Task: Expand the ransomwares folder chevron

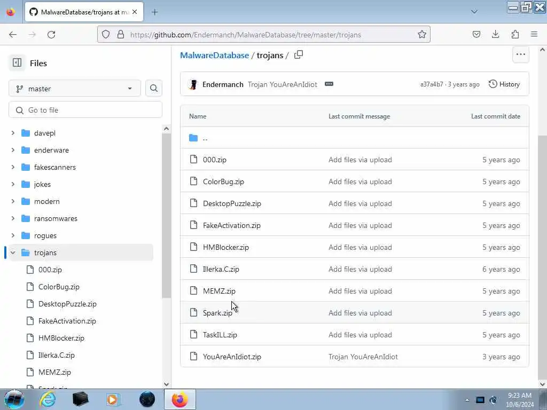Action: tap(13, 218)
